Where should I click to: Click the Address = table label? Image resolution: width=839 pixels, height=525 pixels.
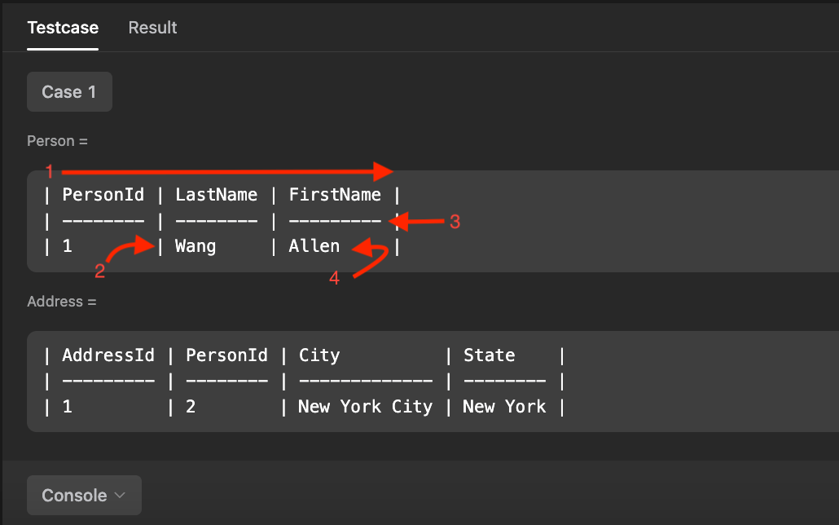click(x=62, y=301)
